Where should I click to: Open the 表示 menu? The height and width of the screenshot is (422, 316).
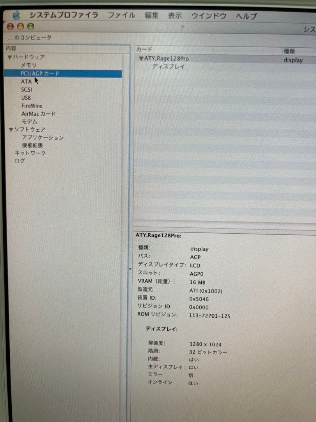175,16
